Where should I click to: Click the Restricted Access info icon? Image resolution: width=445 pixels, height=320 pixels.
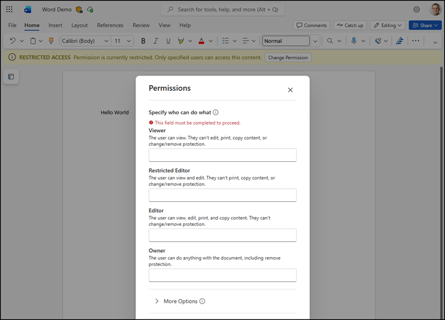(x=12, y=57)
